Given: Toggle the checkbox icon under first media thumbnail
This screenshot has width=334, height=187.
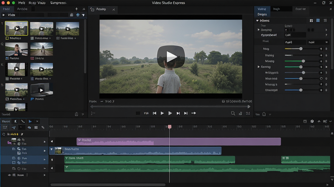Looking at the screenshot, I should click(7, 38).
